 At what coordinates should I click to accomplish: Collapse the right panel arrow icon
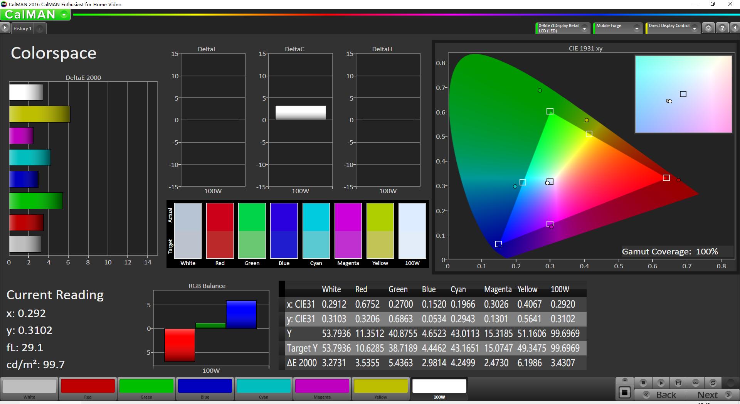735,28
